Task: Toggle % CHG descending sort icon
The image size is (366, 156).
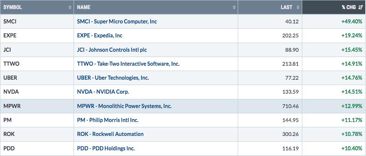Action: click(360, 7)
